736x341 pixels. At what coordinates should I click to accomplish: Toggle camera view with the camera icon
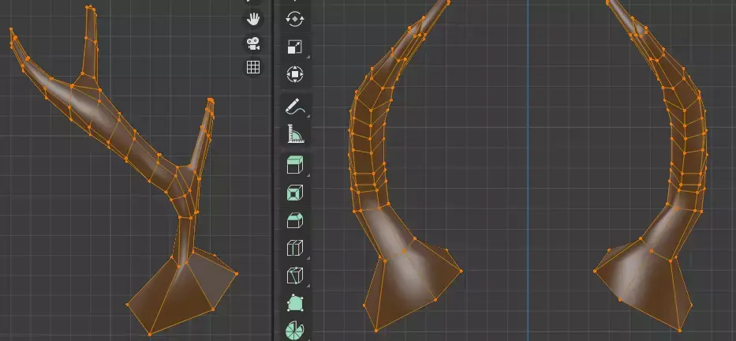click(253, 43)
